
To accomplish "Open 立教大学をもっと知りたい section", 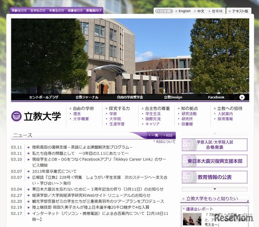I will tap(212, 199).
